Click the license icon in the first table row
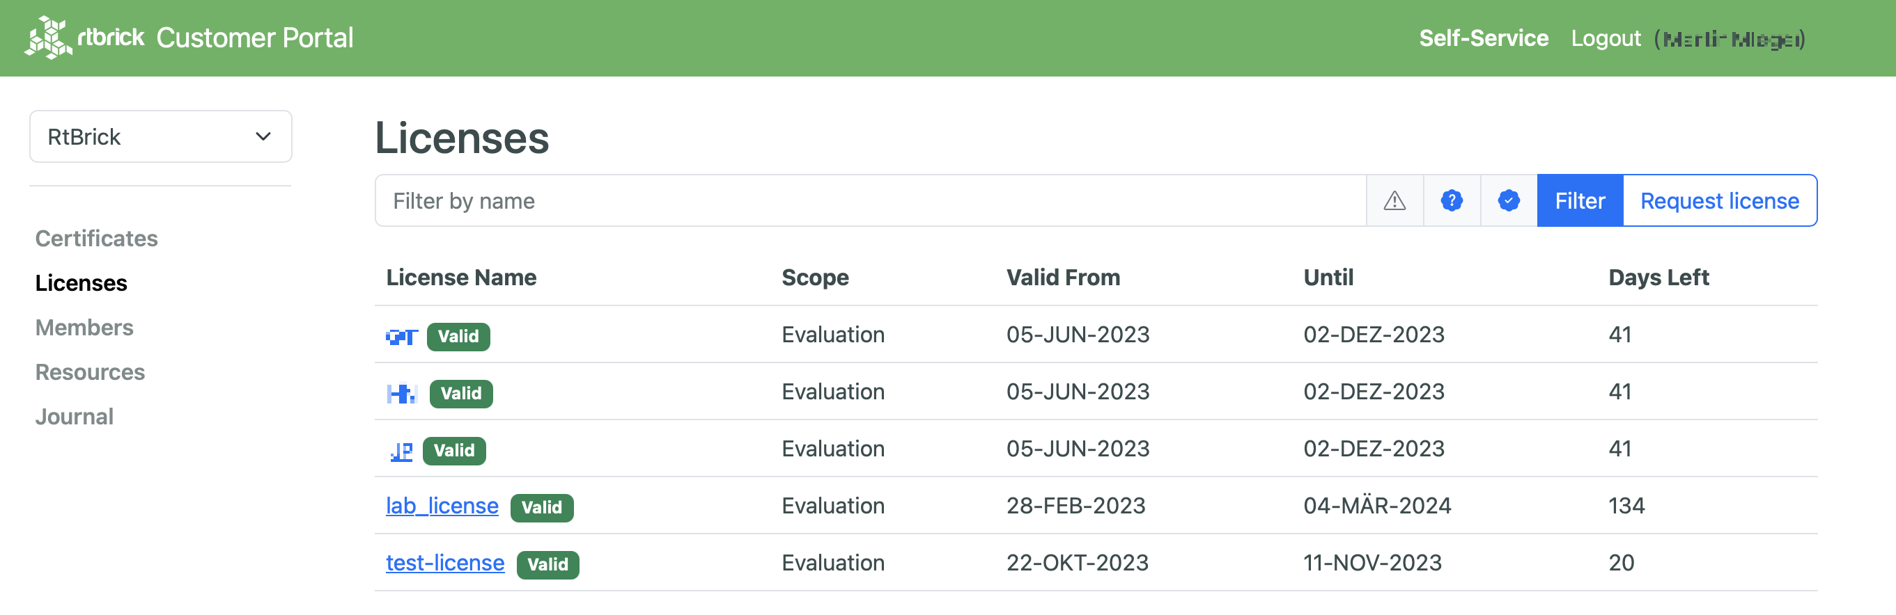The image size is (1896, 615). point(401,337)
